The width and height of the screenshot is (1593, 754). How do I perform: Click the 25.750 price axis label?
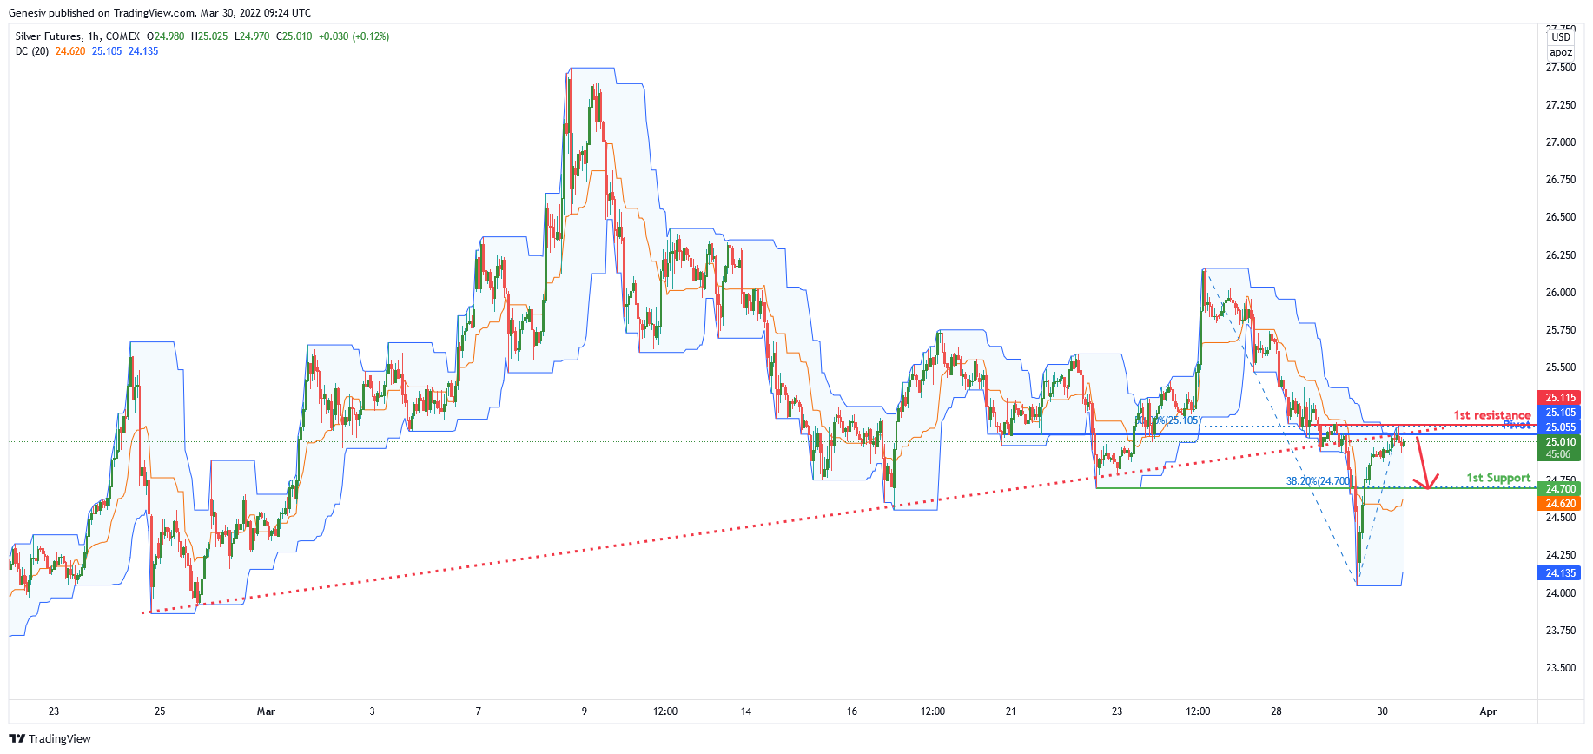point(1560,330)
